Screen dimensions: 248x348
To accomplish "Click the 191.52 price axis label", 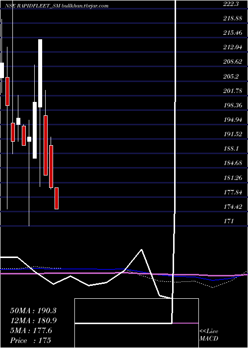I will coord(233,134).
